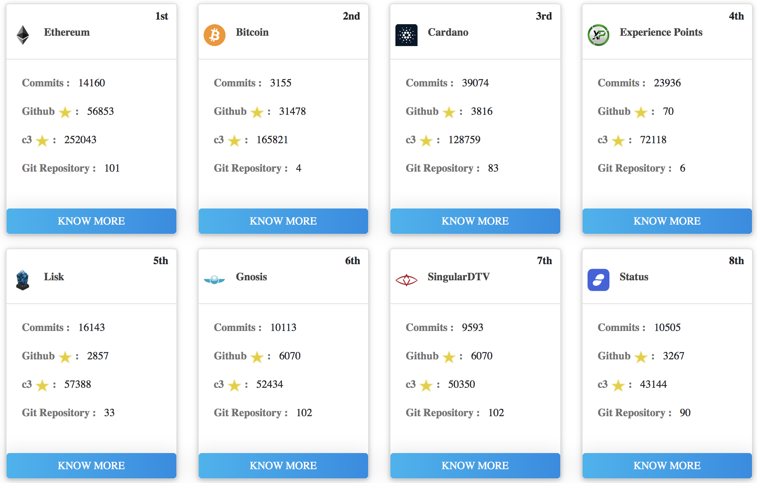Select the Cardano title text
757x483 pixels.
(448, 32)
